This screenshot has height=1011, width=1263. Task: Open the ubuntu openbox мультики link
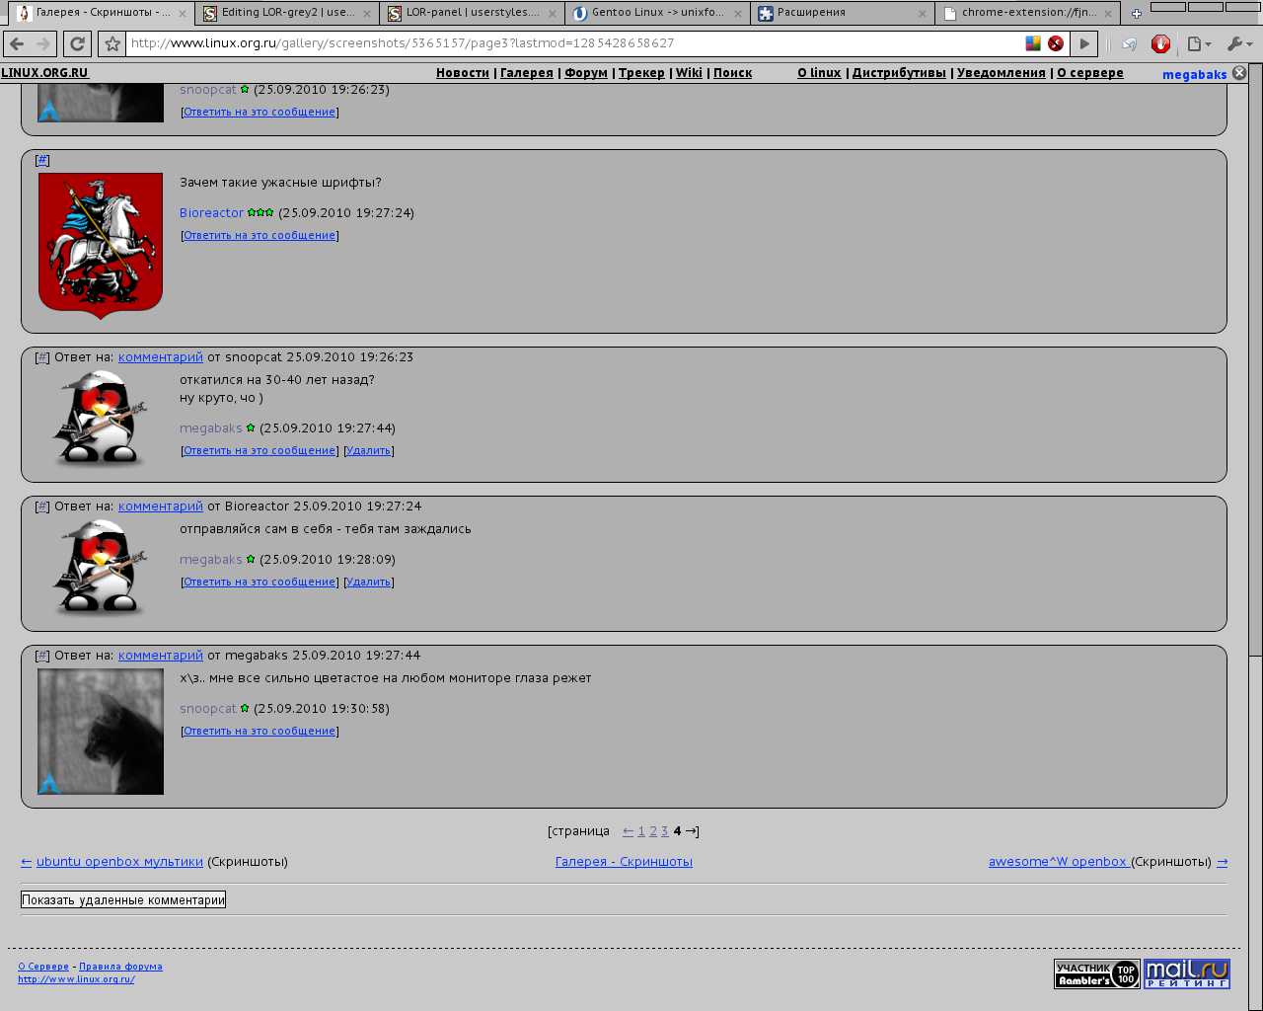point(119,862)
